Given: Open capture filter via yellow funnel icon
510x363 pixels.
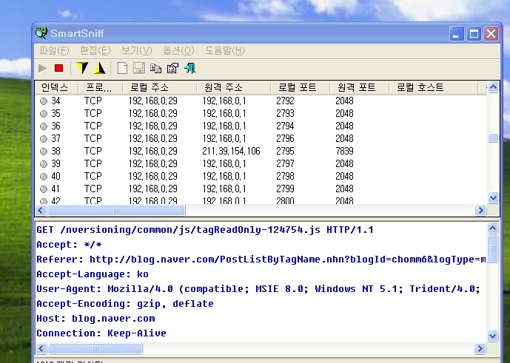Looking at the screenshot, I should pyautogui.click(x=82, y=69).
